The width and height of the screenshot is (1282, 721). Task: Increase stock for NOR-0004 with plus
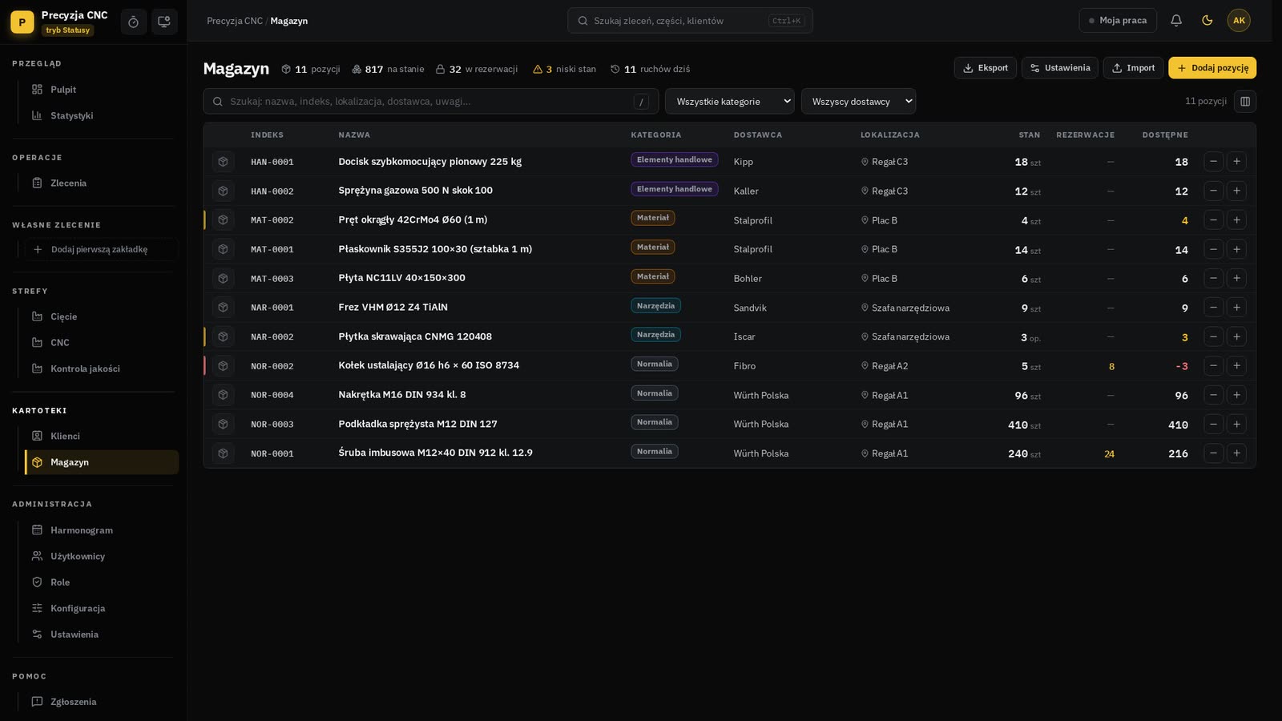pos(1236,396)
